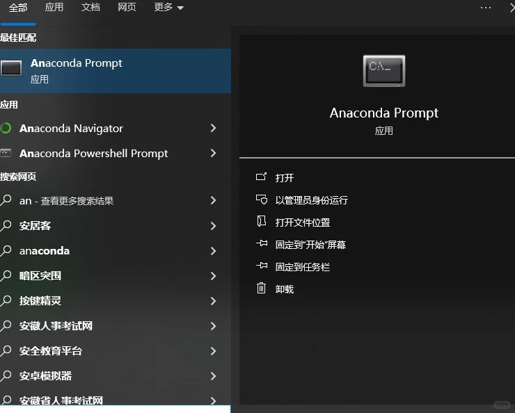The width and height of the screenshot is (515, 413).
Task: Open the 更多 dropdown menu
Action: pyautogui.click(x=168, y=7)
